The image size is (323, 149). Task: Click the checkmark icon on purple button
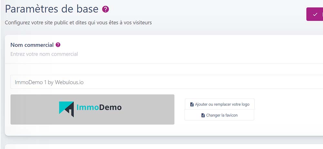click(x=315, y=15)
